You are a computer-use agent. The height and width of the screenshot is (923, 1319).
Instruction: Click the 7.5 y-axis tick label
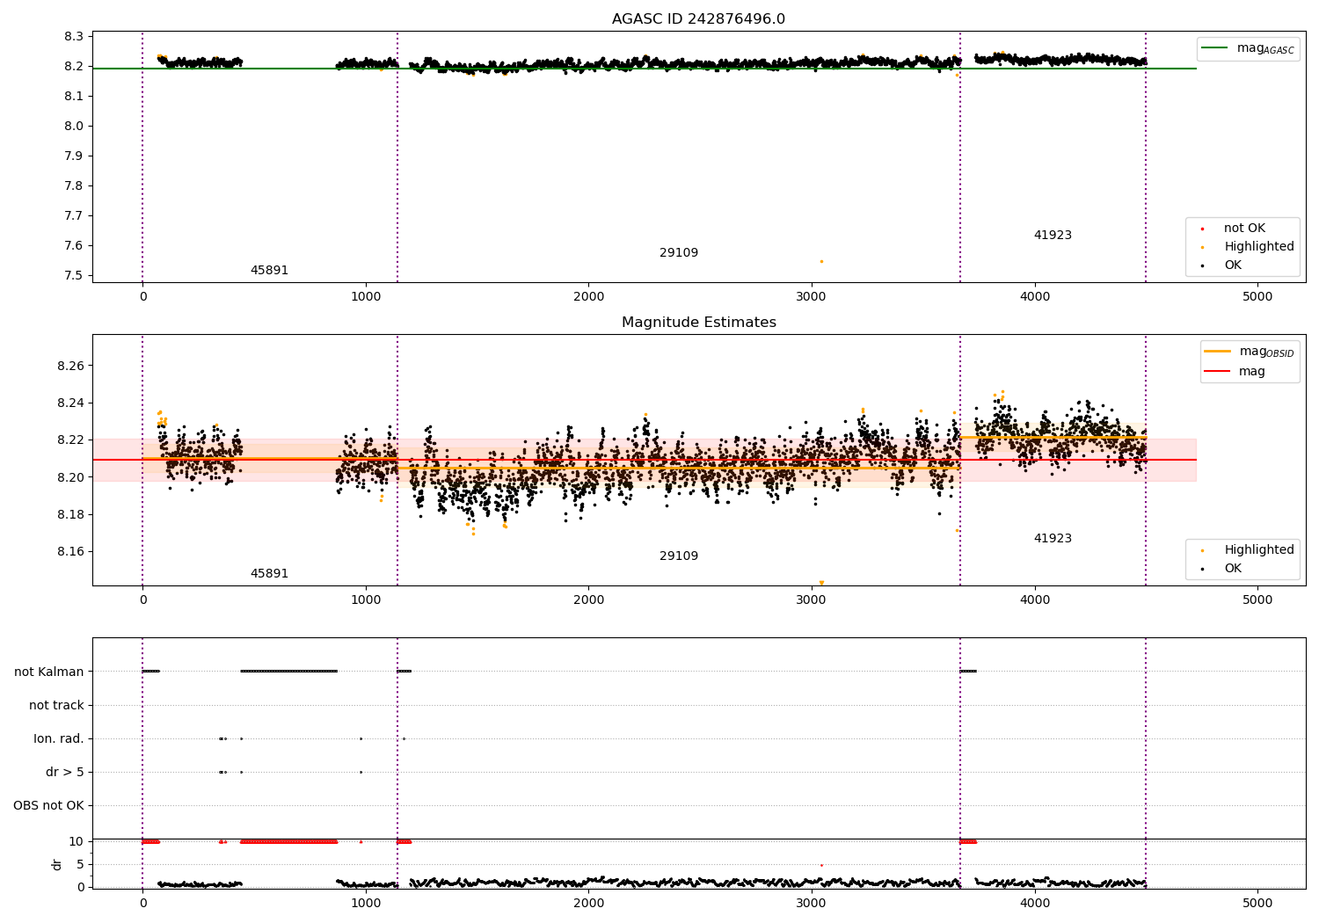74,276
